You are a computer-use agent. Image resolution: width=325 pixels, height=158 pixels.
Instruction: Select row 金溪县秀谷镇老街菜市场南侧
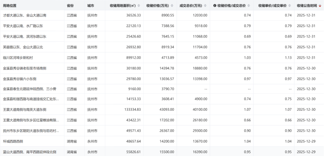[x=162, y=68]
